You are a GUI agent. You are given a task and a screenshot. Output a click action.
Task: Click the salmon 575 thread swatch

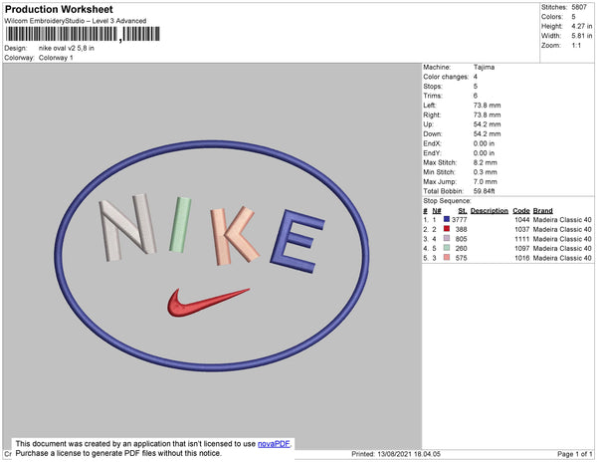[447, 257]
